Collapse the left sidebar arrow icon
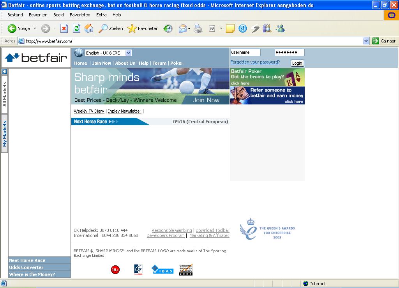The width and height of the screenshot is (399, 288). pos(5,71)
